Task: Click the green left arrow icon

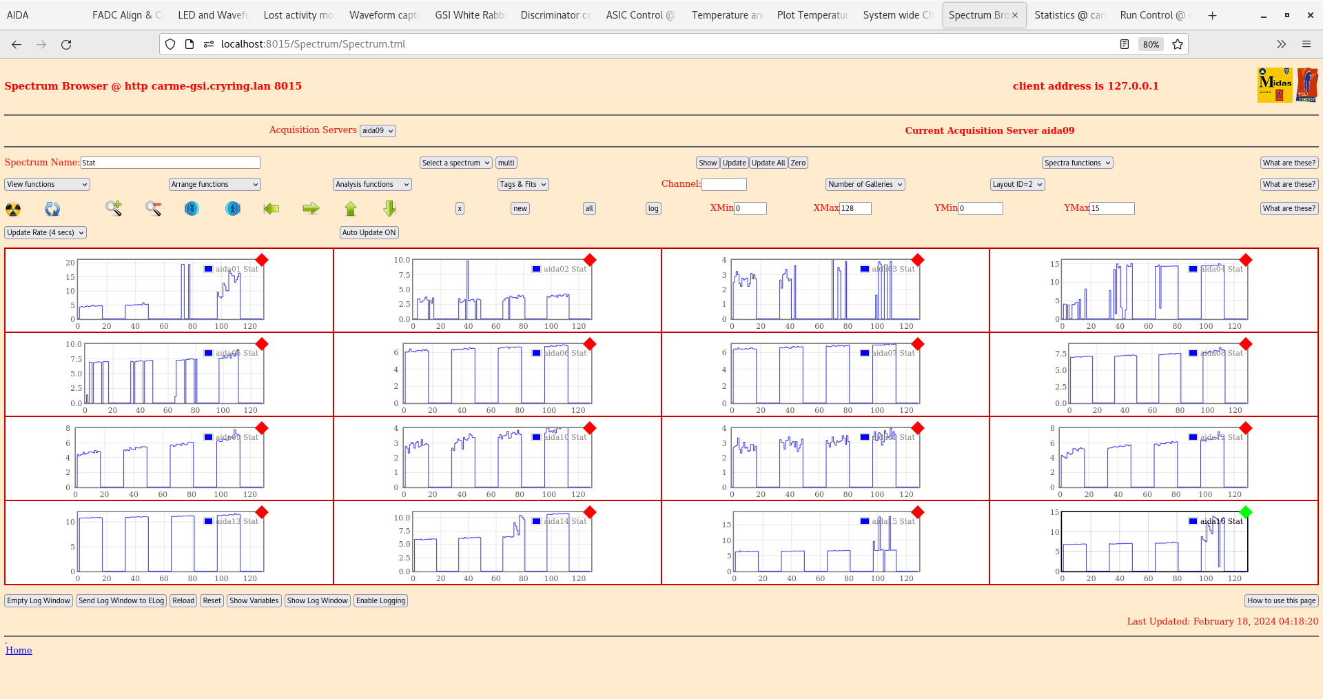Action: [271, 208]
